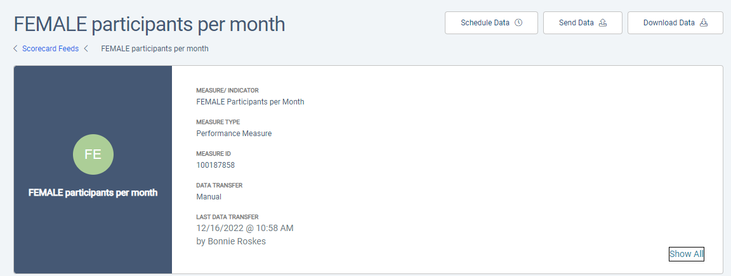The width and height of the screenshot is (731, 276).
Task: Click the back chevron before Scorecard Feeds
Action: click(15, 49)
